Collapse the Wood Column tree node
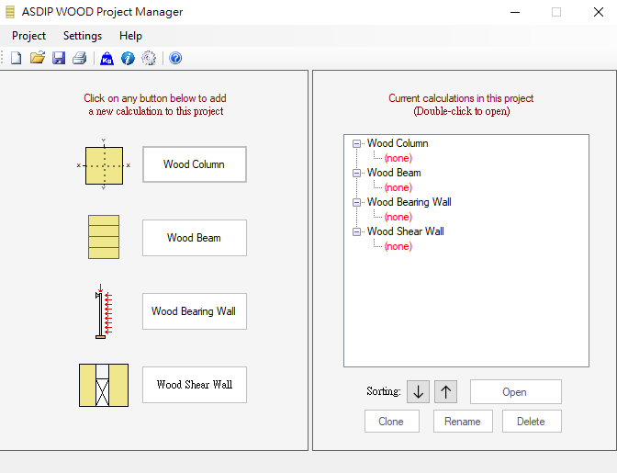This screenshot has width=617, height=473. coord(356,143)
